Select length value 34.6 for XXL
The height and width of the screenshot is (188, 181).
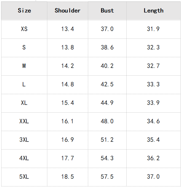coord(153,122)
